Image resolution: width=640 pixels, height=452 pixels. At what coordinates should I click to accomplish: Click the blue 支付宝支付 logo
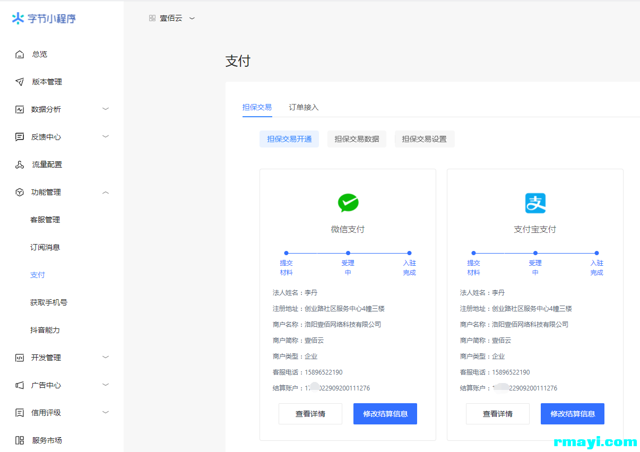point(535,203)
